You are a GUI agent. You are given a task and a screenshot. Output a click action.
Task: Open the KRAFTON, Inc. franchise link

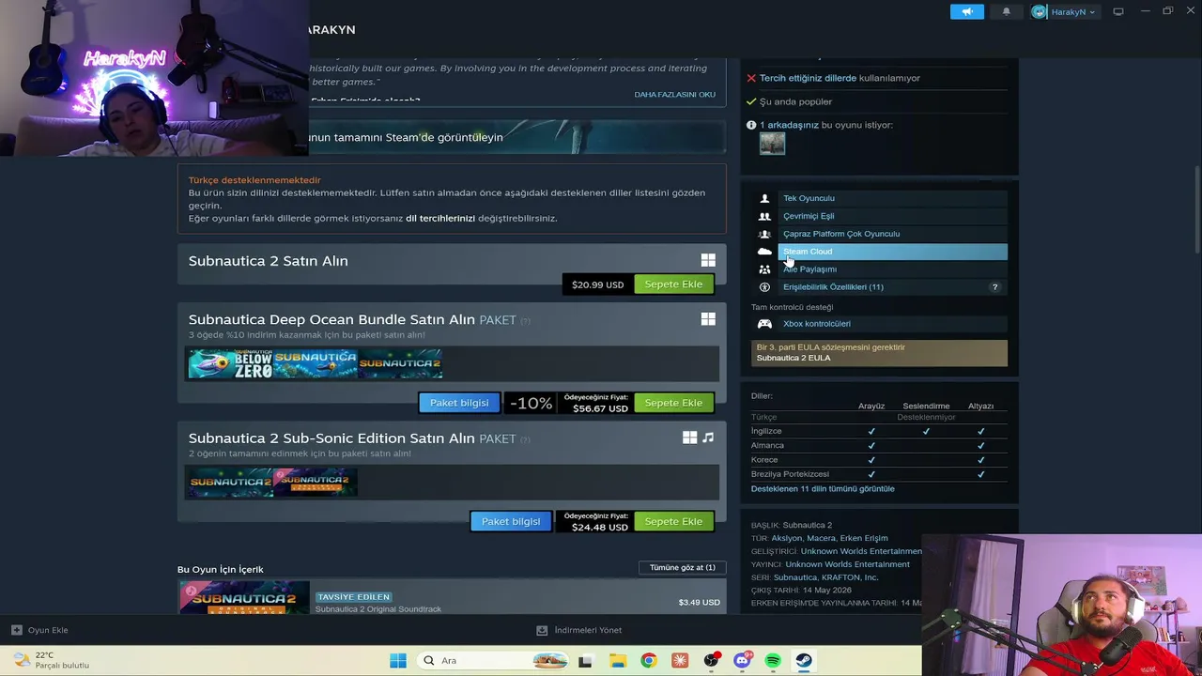850,577
